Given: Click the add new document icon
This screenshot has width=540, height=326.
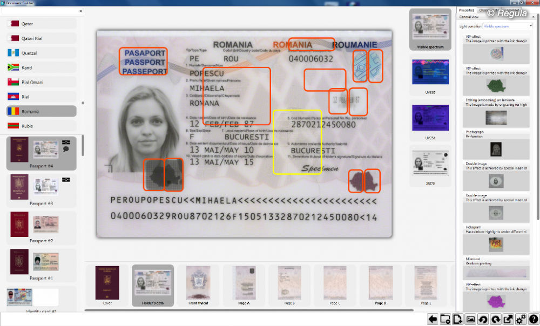Looking at the screenshot, I should point(457,319).
